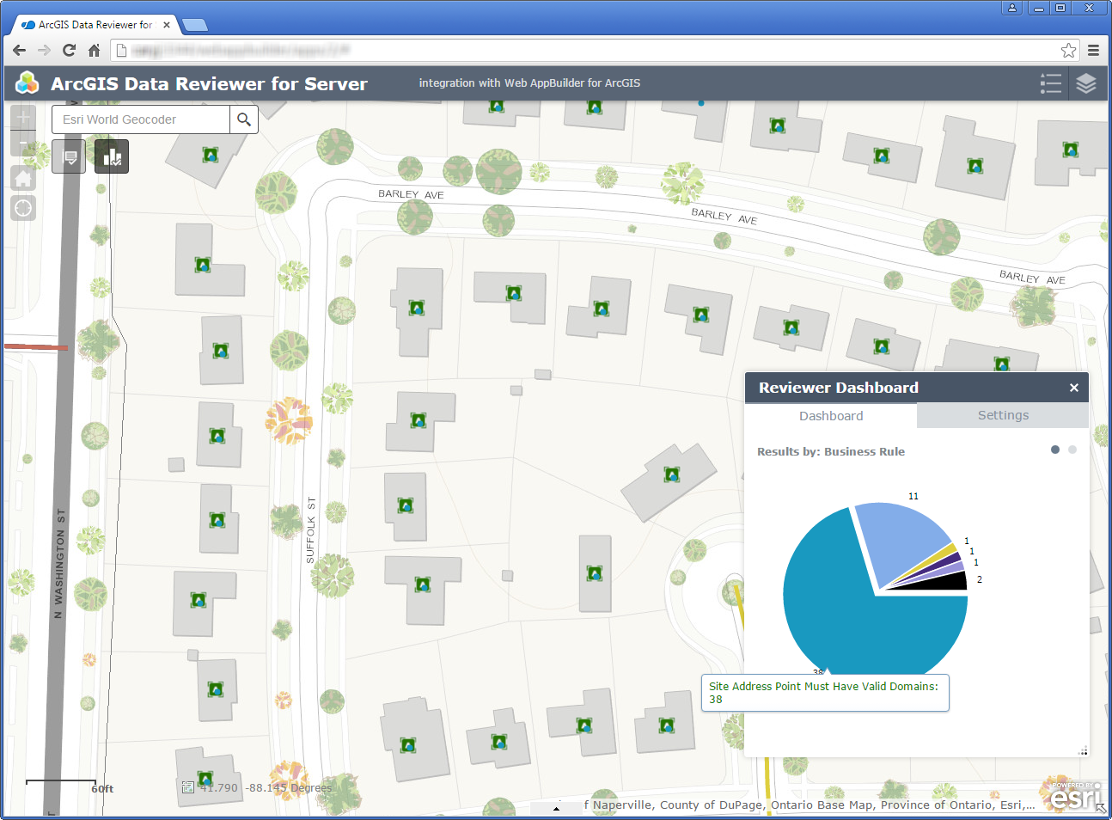This screenshot has width=1112, height=820.
Task: Switch to the Dashboard tab
Action: (x=831, y=416)
